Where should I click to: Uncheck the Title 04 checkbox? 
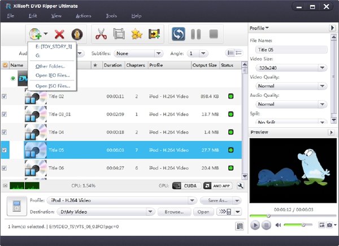tap(4, 132)
